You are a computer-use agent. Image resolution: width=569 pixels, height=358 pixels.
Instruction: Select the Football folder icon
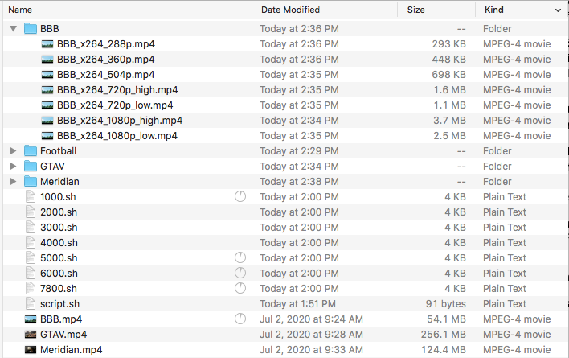tap(31, 150)
